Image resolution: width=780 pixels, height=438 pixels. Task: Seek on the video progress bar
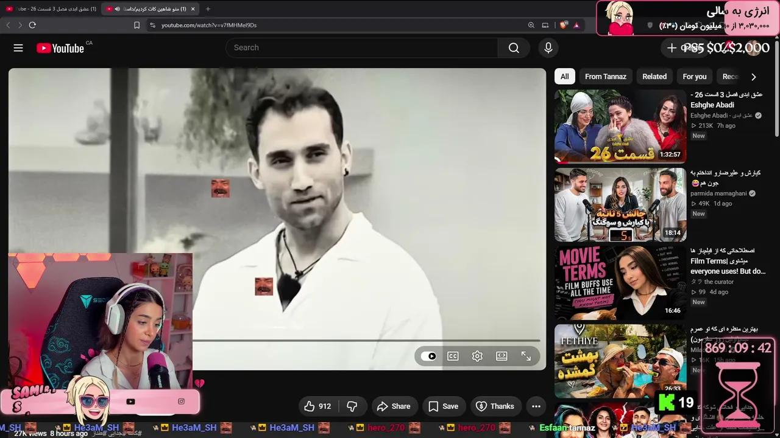(x=366, y=341)
